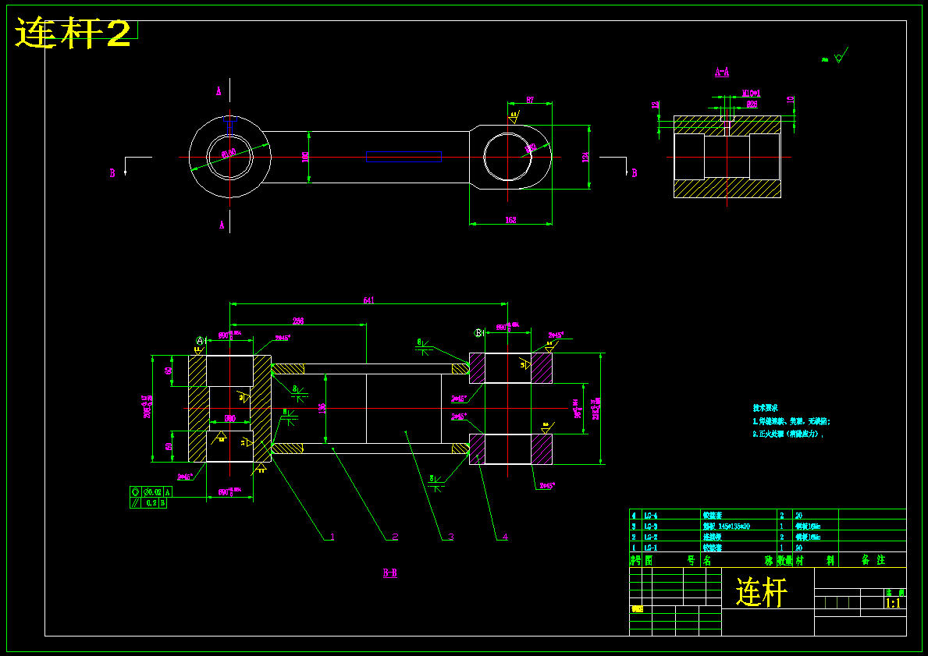Select the '0.2' parallelism tolerance frame
This screenshot has width=928, height=656.
pos(148,503)
